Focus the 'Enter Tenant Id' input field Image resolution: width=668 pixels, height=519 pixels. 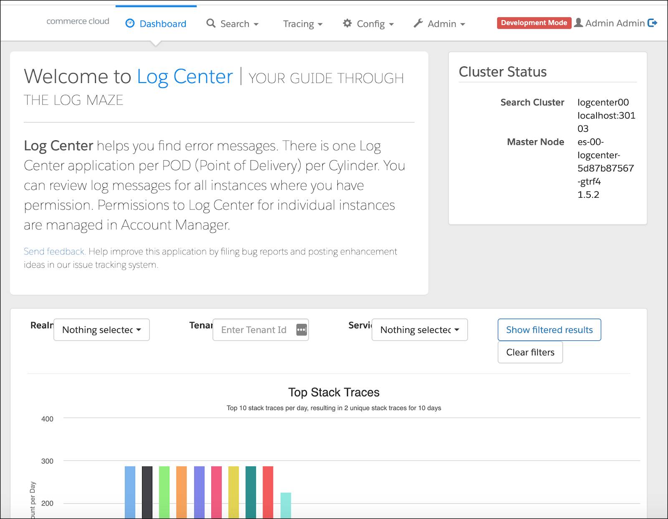click(x=261, y=330)
